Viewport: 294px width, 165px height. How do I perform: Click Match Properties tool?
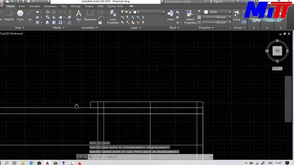tap(190, 17)
